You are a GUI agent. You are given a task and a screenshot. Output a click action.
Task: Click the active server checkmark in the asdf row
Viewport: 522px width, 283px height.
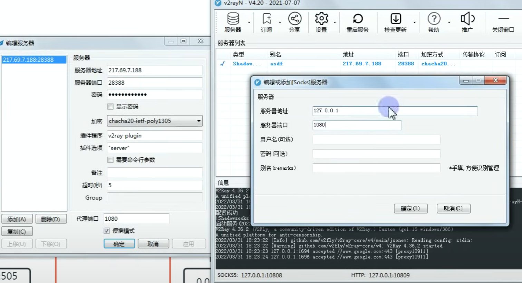[x=223, y=64]
